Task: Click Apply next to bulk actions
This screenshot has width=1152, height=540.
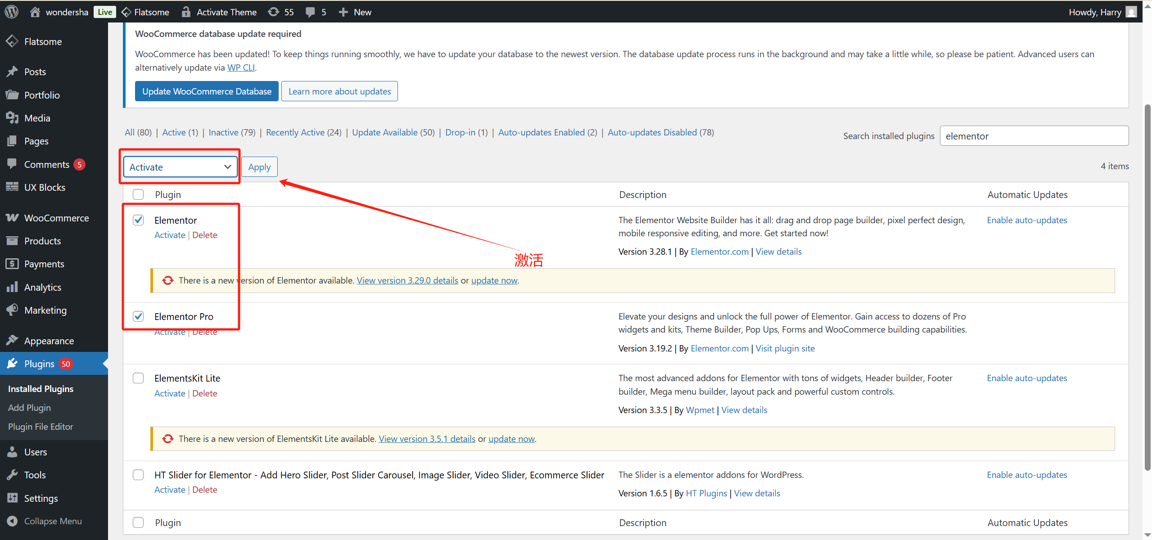Action: click(259, 166)
